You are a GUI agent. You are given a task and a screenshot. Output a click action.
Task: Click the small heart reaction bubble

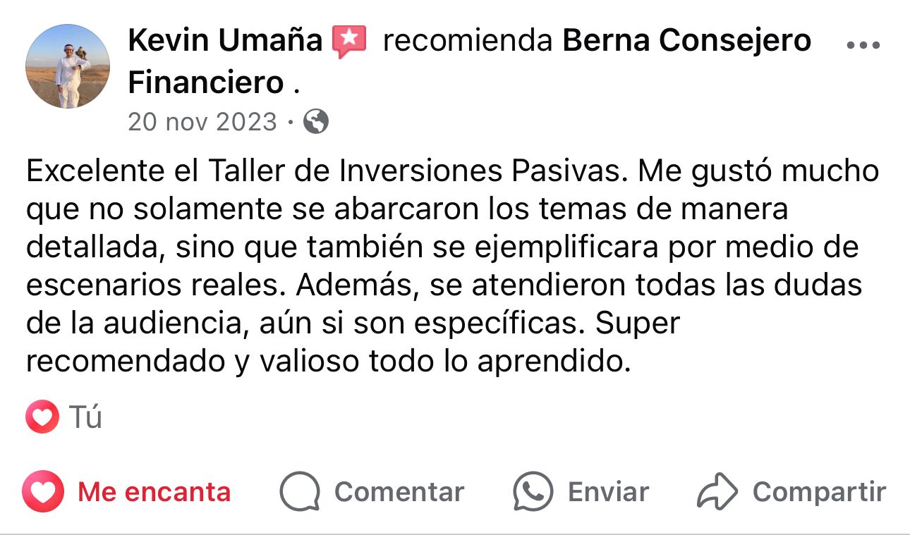[x=42, y=417]
